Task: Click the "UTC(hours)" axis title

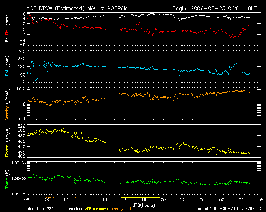Action: 143,205
